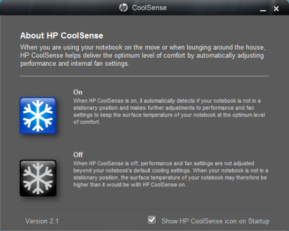Turn on CoolSense with the blue snowflake icon
This screenshot has width=289, height=231.
coord(38,115)
